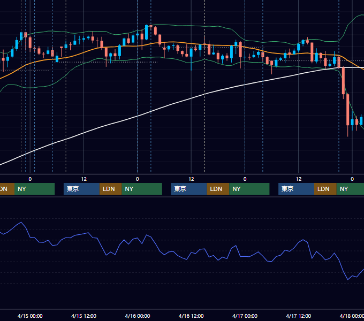
Task: Click the 4/17 00:00 date label
Action: click(x=245, y=316)
